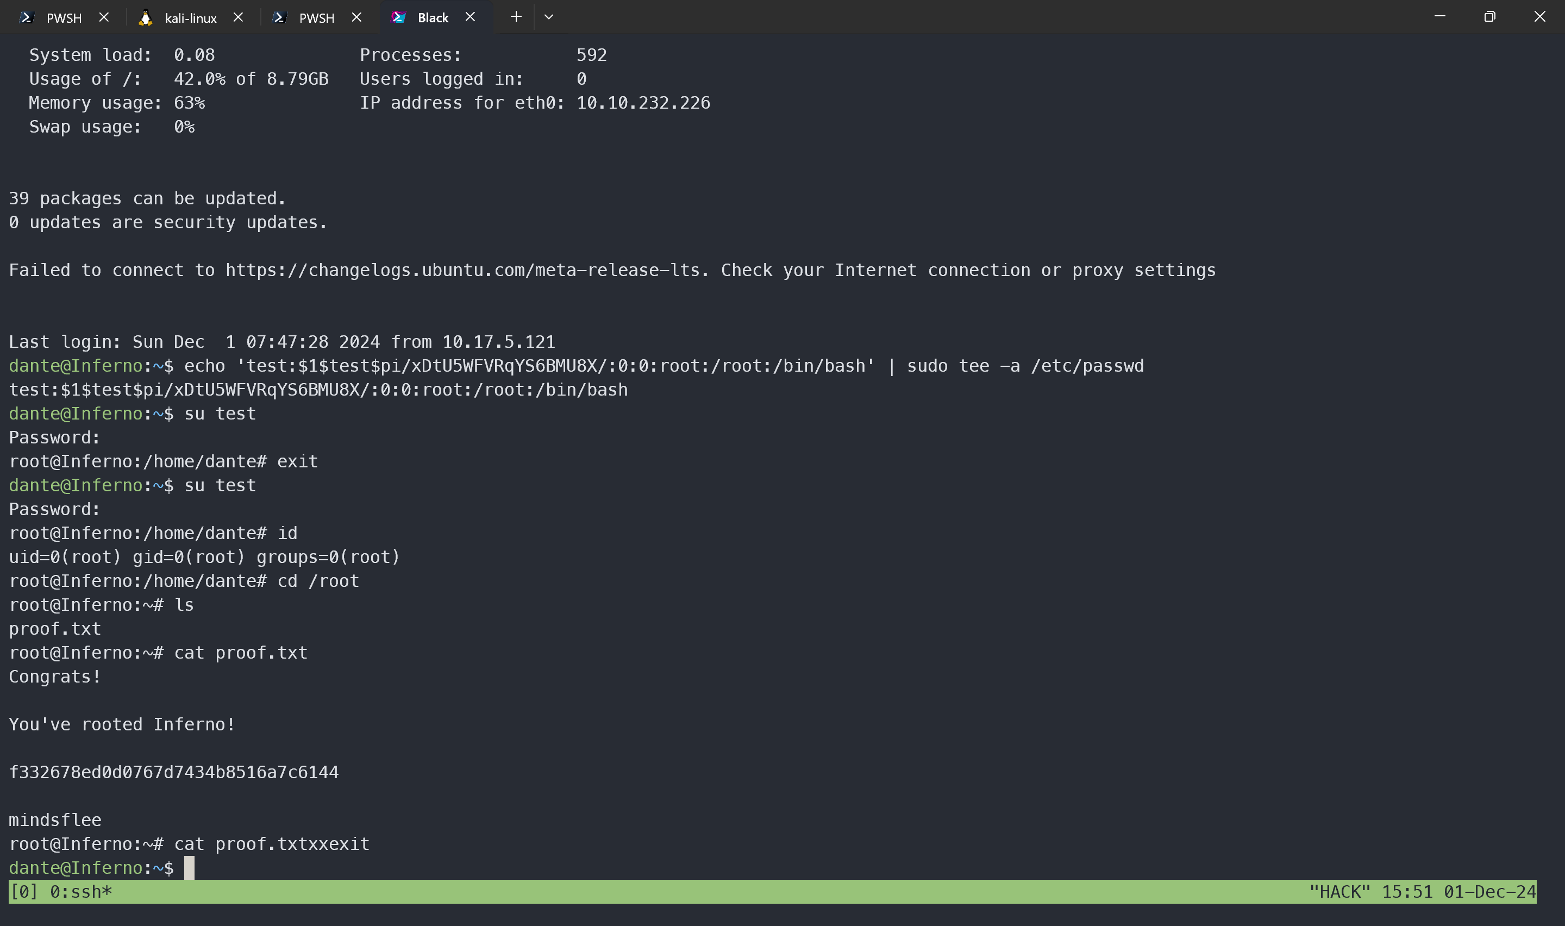This screenshot has width=1565, height=926.
Task: Click the tmux clock 15:51
Action: click(1407, 892)
